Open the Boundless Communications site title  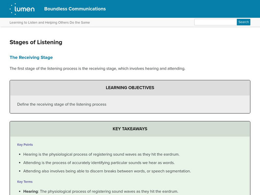[74, 9]
